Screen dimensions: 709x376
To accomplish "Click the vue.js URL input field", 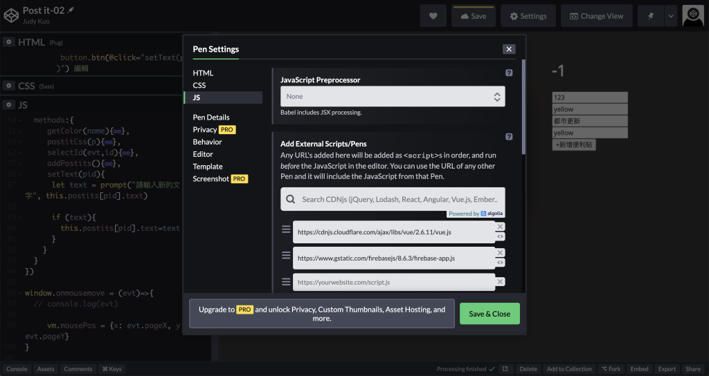I will [x=393, y=232].
